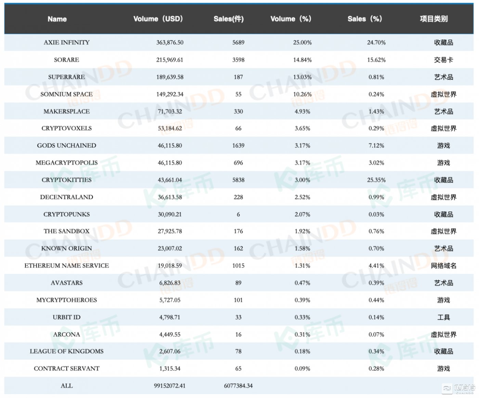Click the volume percentage 13.03%
This screenshot has height=398, width=479.
click(302, 77)
